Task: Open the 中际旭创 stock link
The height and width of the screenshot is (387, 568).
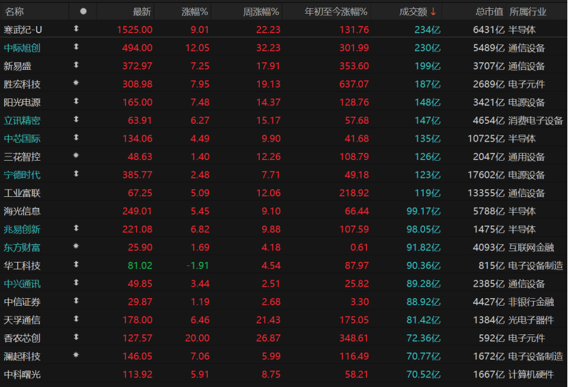Action: [x=22, y=48]
